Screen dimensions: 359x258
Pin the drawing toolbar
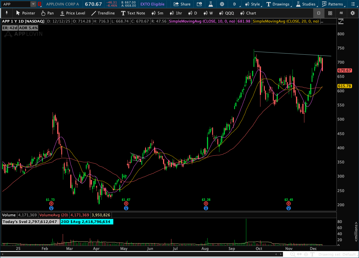7,13
